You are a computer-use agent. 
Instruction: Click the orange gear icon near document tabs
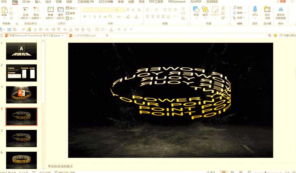[x=275, y=35]
